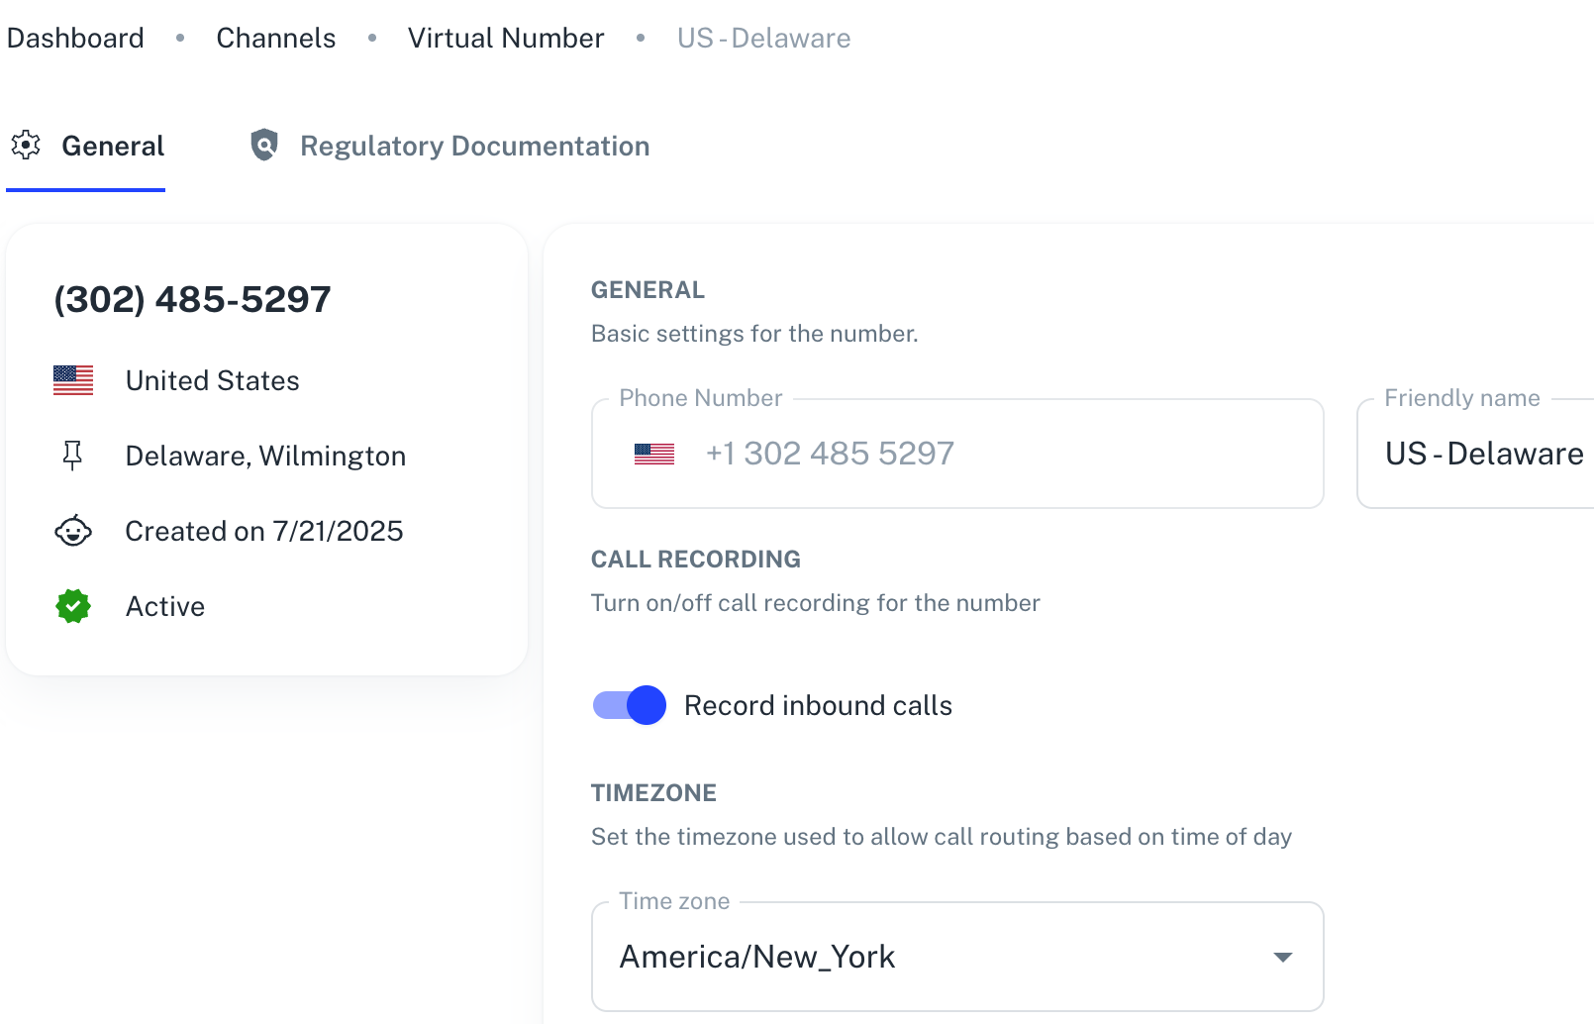Click the United States flag in sidebar card

click(73, 380)
